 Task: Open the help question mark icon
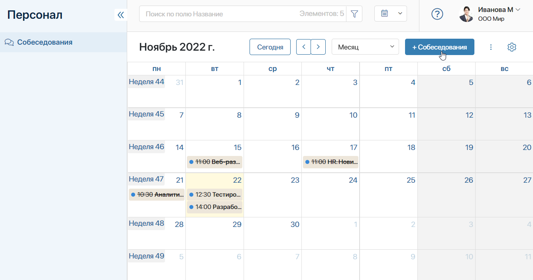[x=437, y=14]
